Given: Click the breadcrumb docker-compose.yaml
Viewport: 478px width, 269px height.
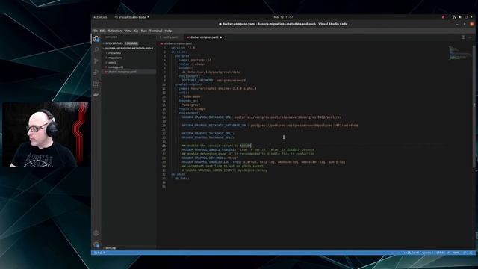Looking at the screenshot, I should tap(178, 43).
